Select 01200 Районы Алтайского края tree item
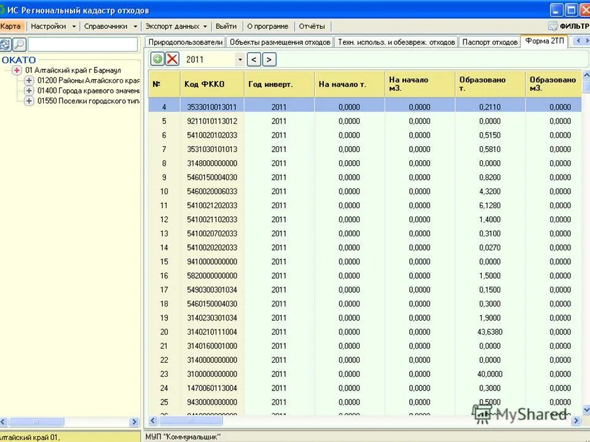This screenshot has height=442, width=590. pos(88,80)
